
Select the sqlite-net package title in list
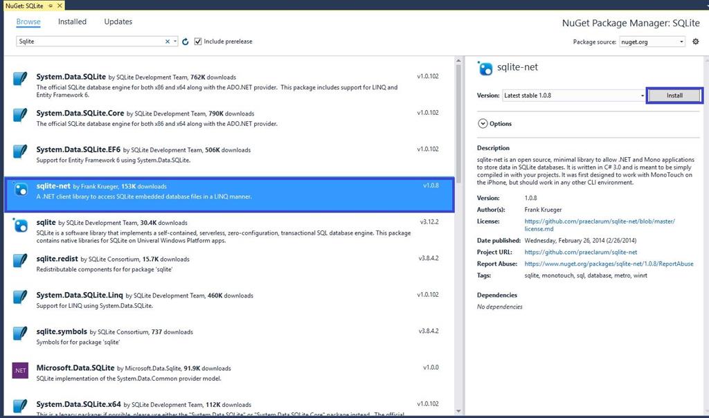[53, 185]
